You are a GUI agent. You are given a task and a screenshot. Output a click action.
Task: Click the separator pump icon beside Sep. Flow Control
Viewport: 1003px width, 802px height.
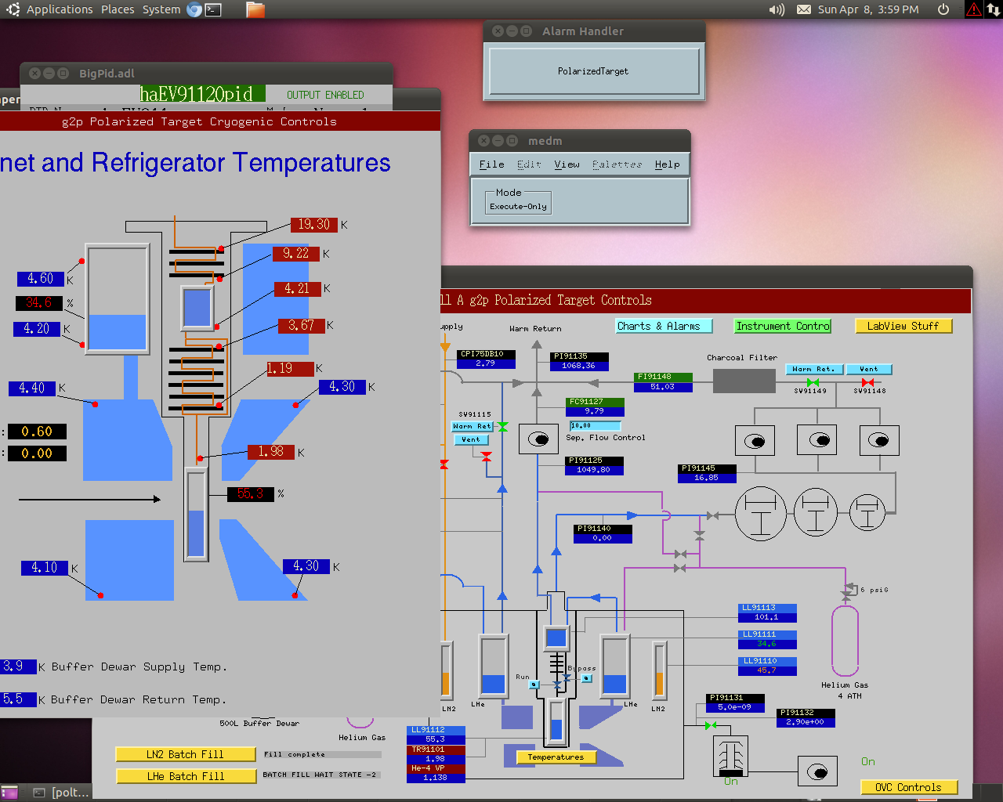pyautogui.click(x=538, y=439)
